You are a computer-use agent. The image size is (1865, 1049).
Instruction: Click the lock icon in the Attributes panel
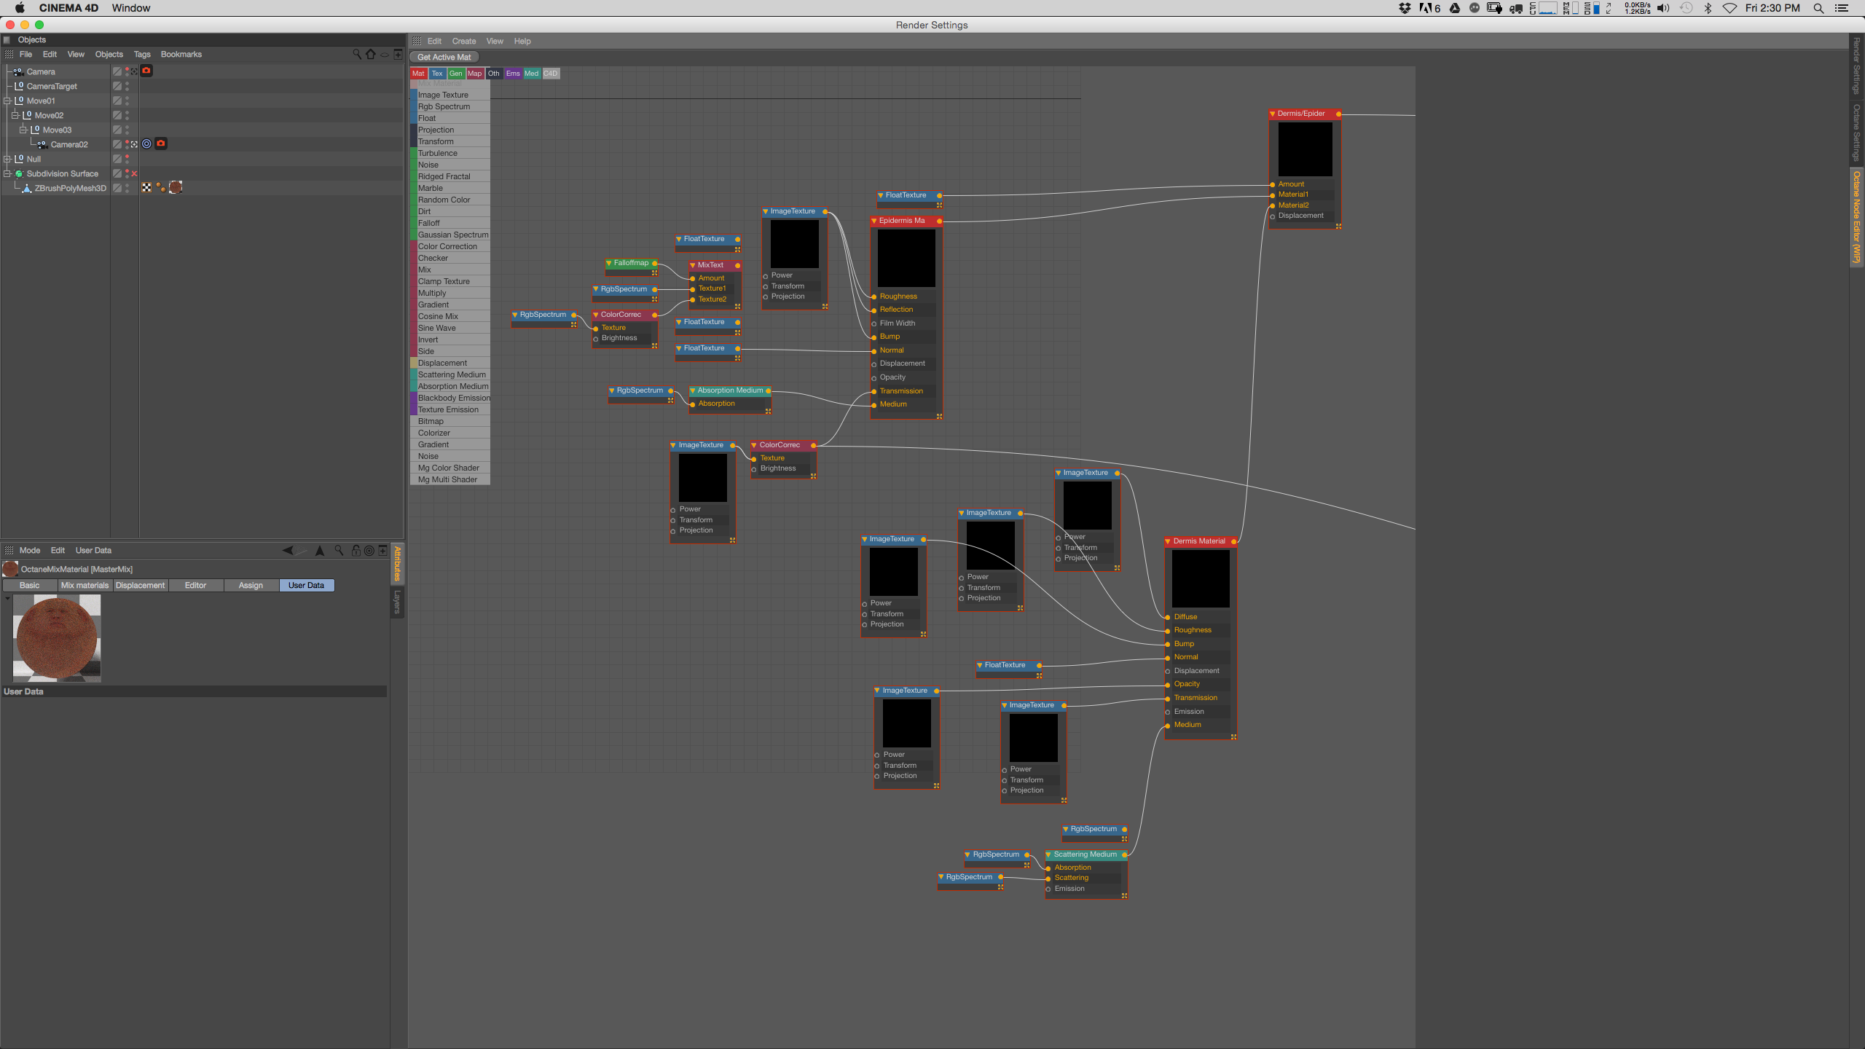click(356, 551)
